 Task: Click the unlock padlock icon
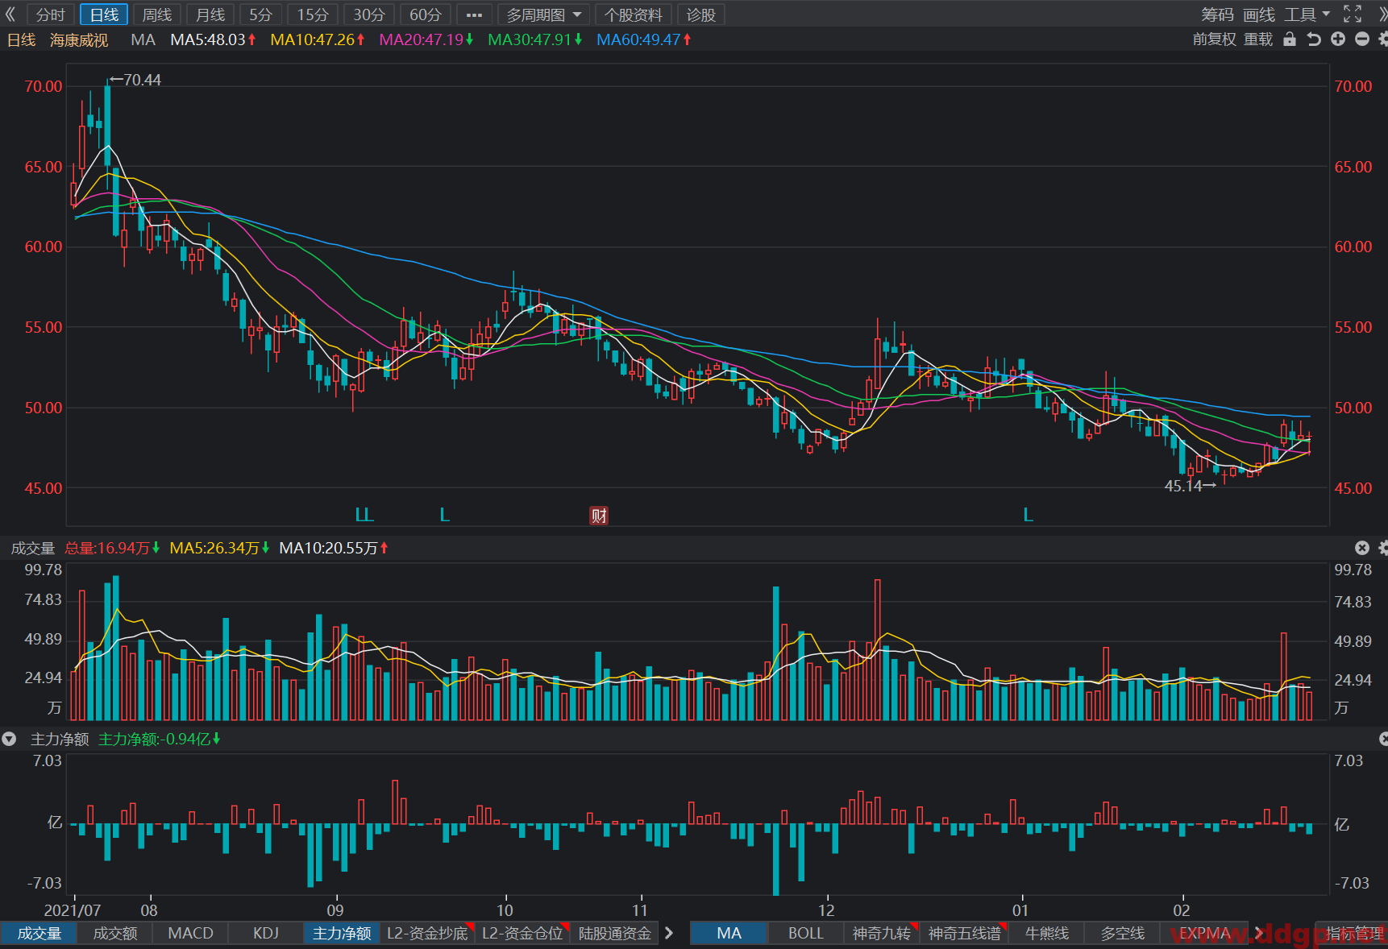pos(1290,39)
